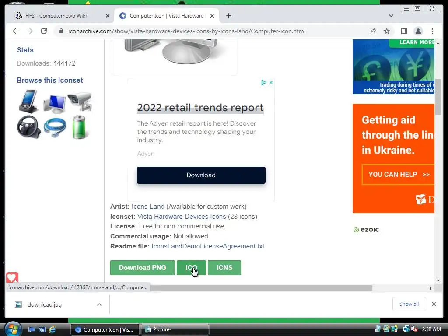Open the side panel icon

pyautogui.click(x=404, y=31)
